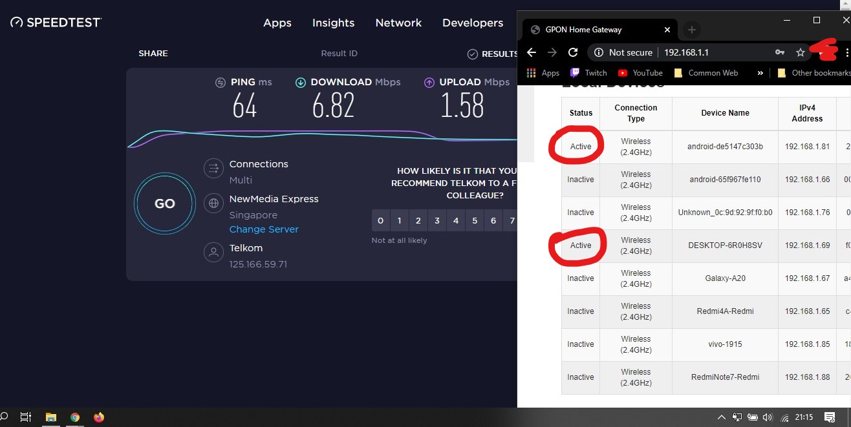Click the Connections mode icon
851x427 pixels.
point(213,169)
